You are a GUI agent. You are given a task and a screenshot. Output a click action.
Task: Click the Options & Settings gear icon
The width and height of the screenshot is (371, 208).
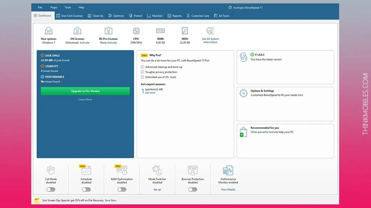[x=243, y=93]
